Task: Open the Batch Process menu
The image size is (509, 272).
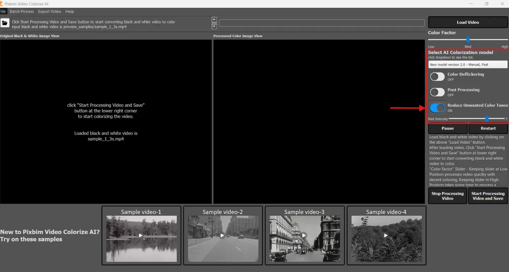Action: (22, 12)
